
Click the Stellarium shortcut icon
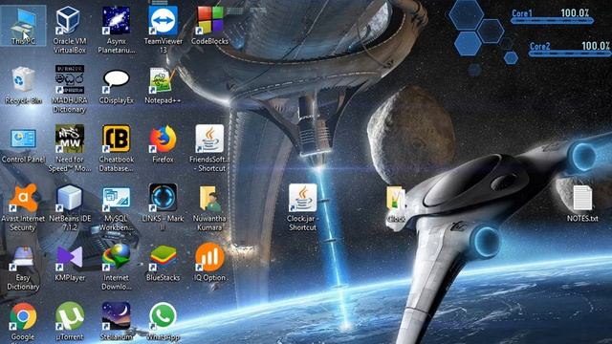click(x=117, y=321)
